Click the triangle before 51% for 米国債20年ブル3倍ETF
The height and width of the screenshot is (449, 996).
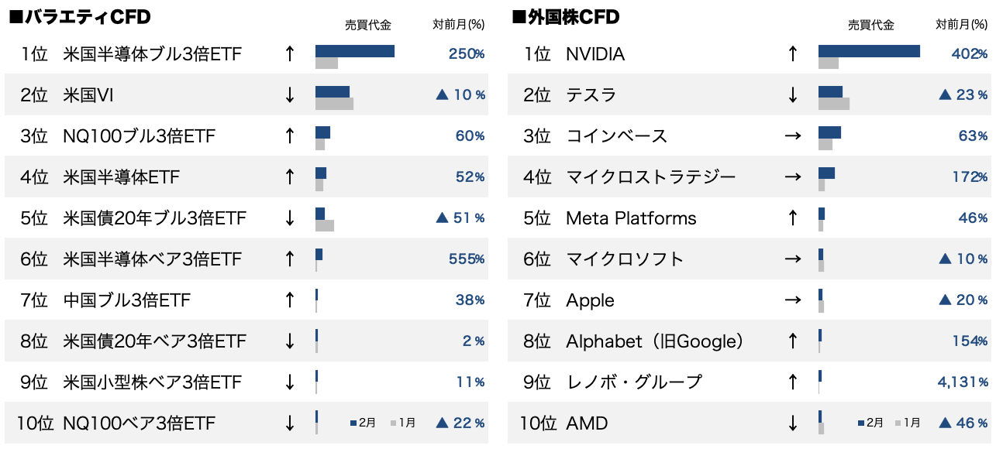[x=442, y=218]
